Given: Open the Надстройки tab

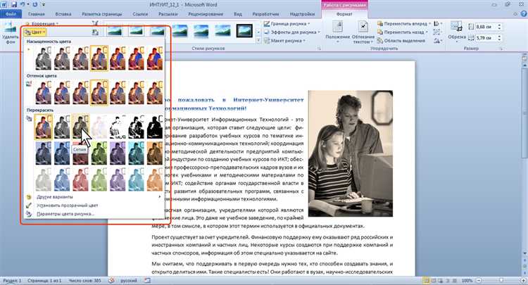Looking at the screenshot, I should [x=303, y=14].
